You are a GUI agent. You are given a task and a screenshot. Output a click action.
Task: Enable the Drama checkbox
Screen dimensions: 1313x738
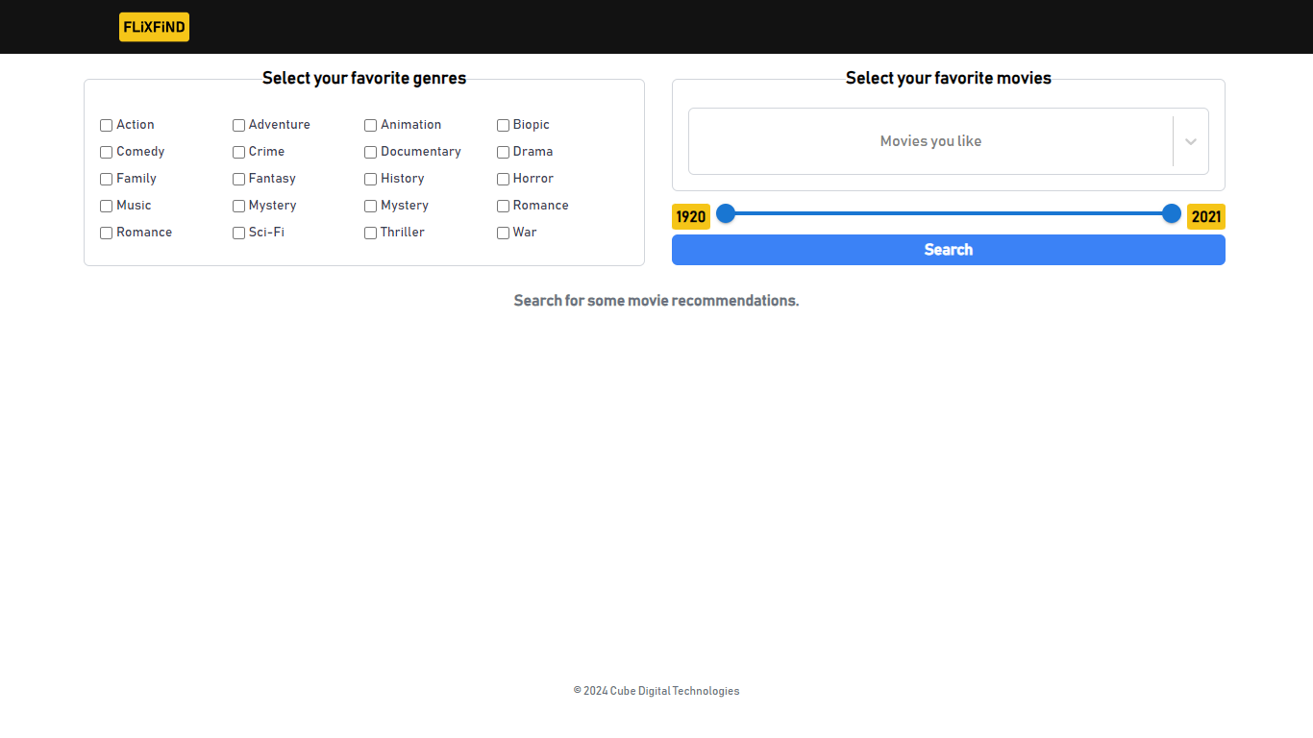coord(503,153)
